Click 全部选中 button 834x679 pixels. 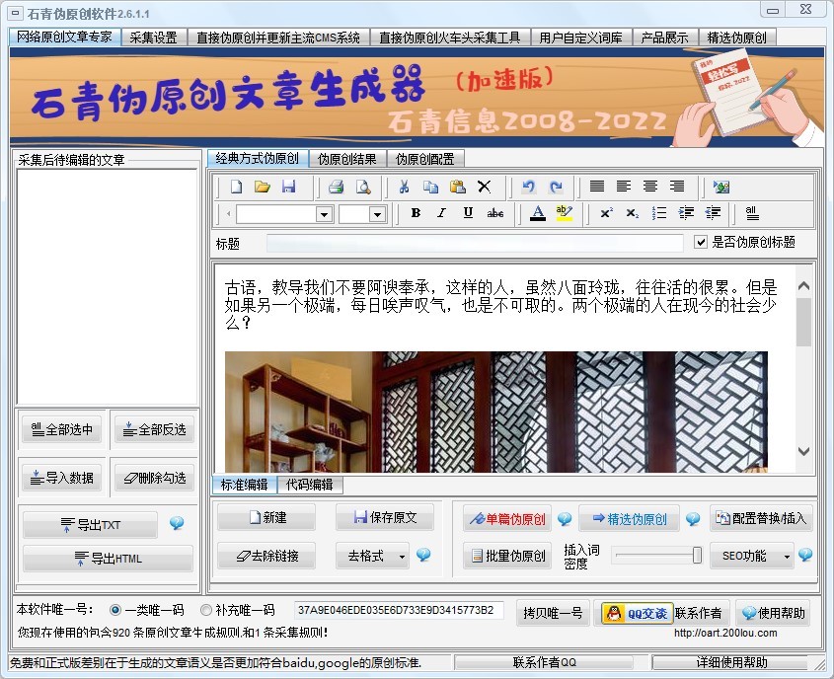pos(62,429)
